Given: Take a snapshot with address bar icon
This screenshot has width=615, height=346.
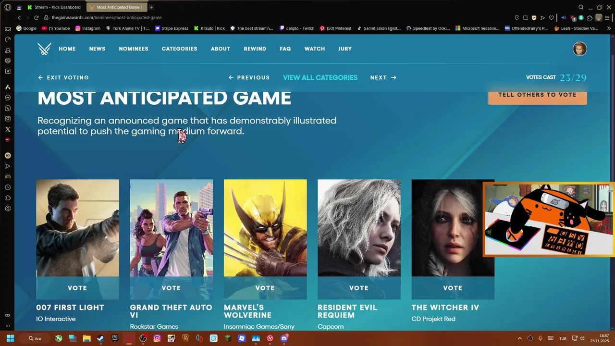Looking at the screenshot, I should point(525,18).
